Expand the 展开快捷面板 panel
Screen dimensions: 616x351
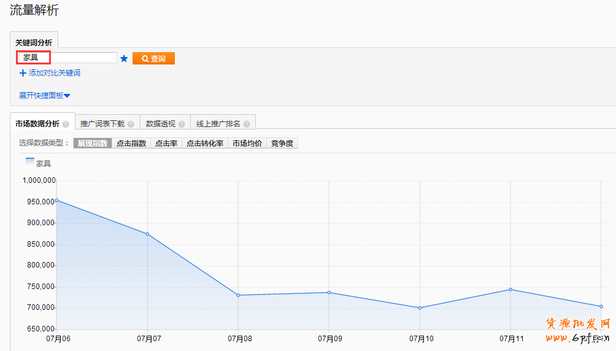pos(45,96)
